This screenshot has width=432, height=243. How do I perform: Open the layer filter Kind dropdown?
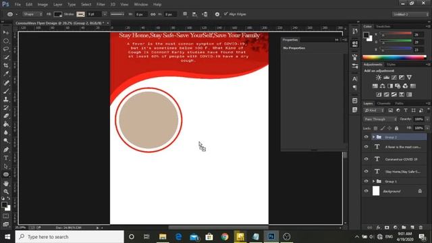point(375,111)
